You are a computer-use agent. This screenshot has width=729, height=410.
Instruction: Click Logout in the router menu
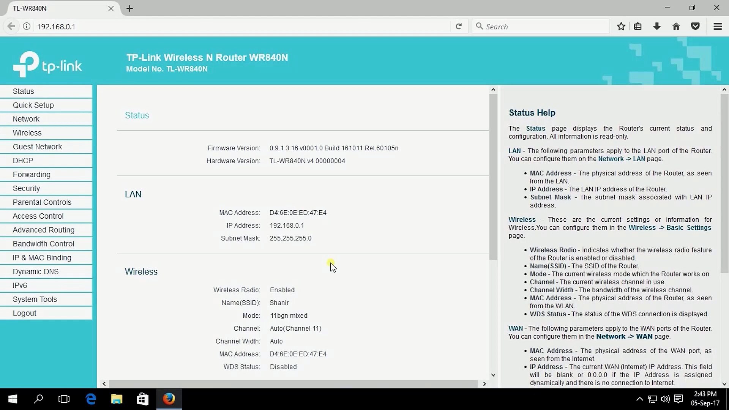click(24, 313)
